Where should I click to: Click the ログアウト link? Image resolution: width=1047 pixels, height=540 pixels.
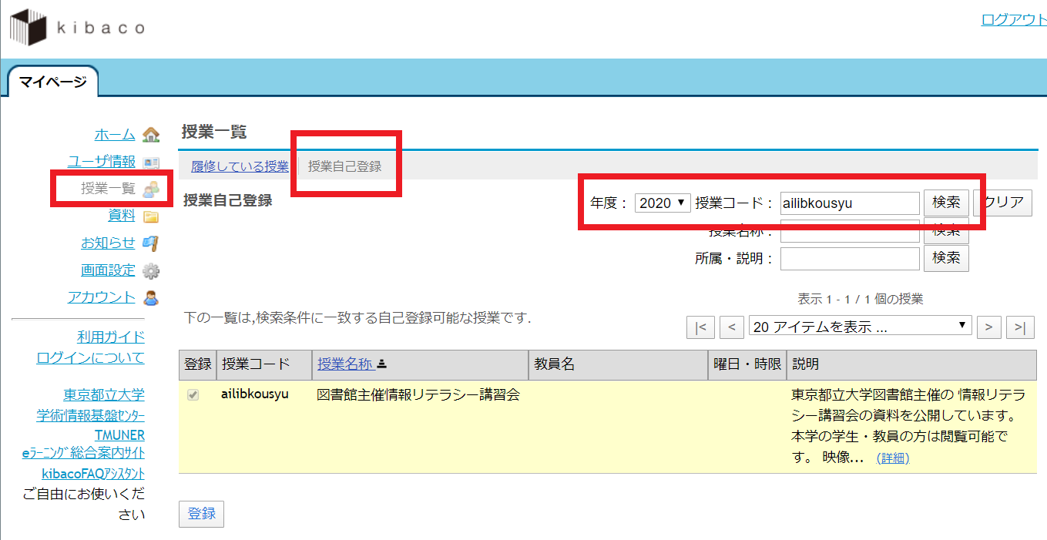[1013, 20]
